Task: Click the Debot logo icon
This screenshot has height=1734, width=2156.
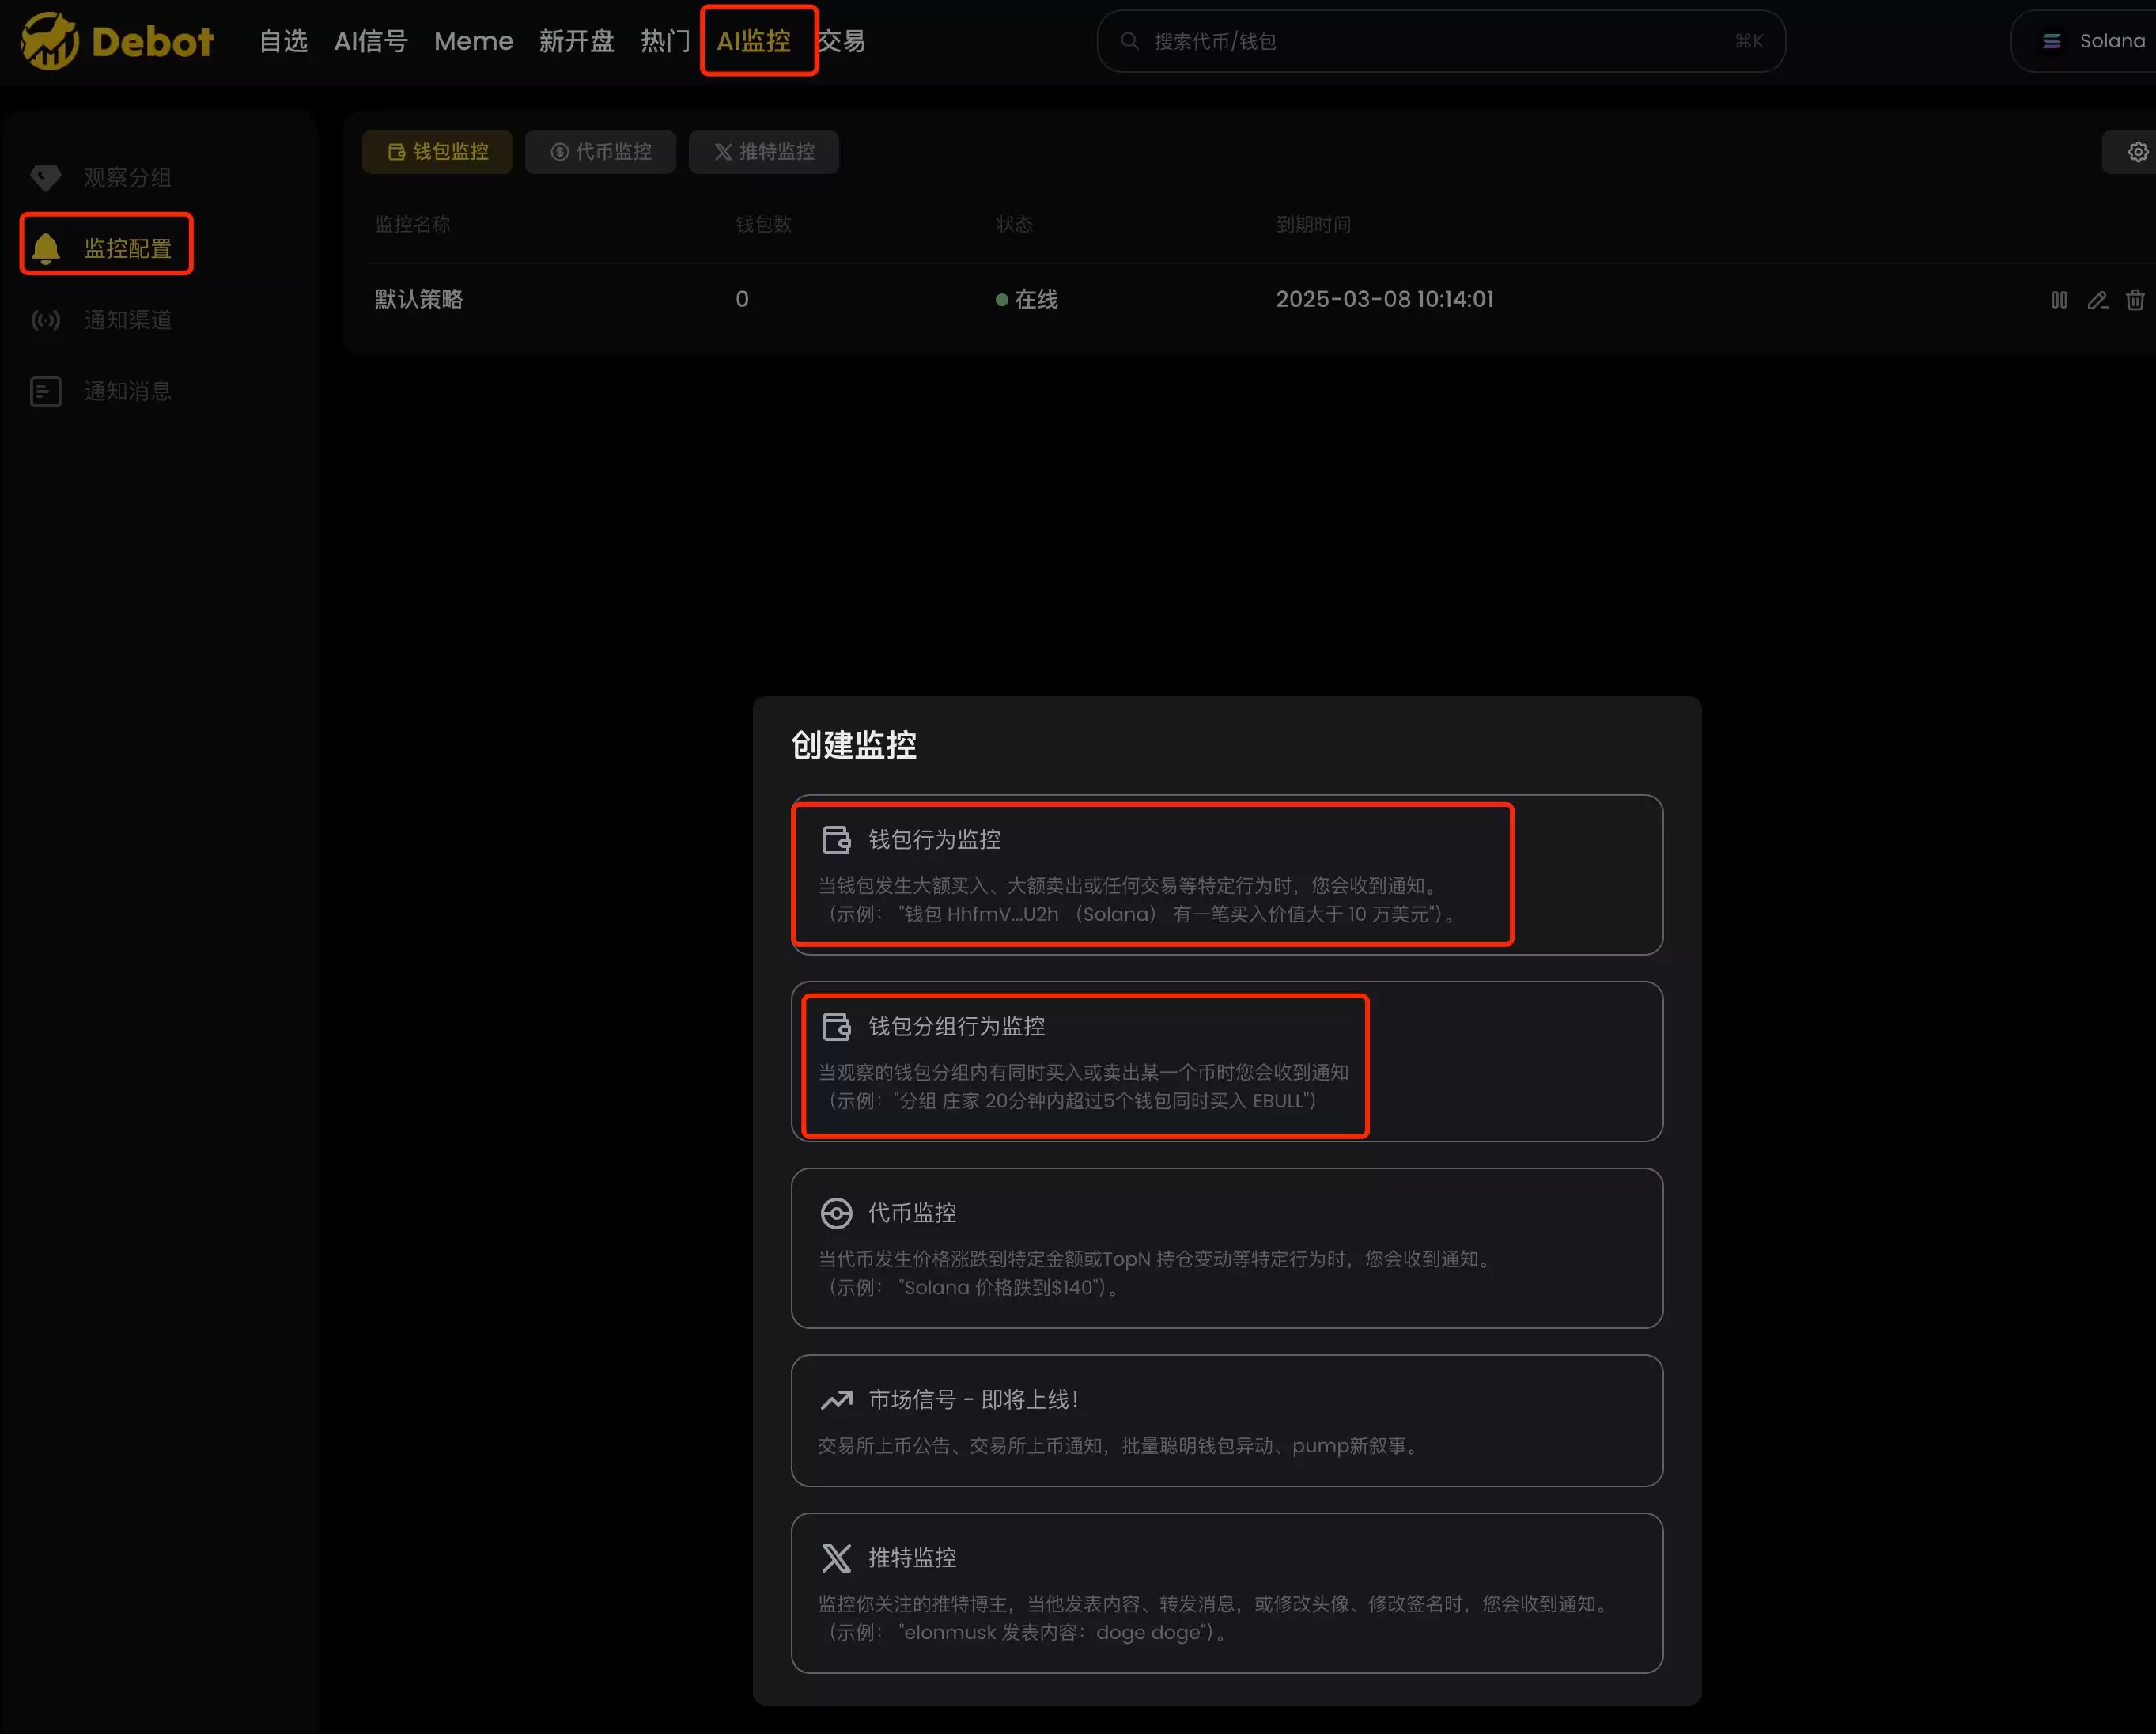Action: [50, 41]
